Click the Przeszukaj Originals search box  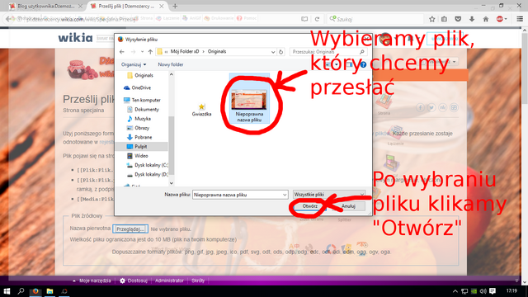click(328, 51)
